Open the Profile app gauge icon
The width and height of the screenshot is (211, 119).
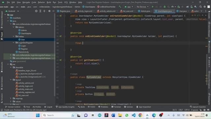pyautogui.click(x=172, y=7)
